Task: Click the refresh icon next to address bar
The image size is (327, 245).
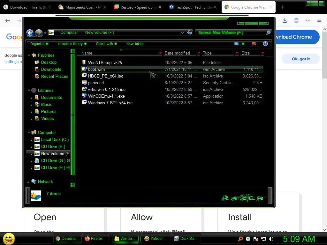Action: pyautogui.click(x=190, y=33)
